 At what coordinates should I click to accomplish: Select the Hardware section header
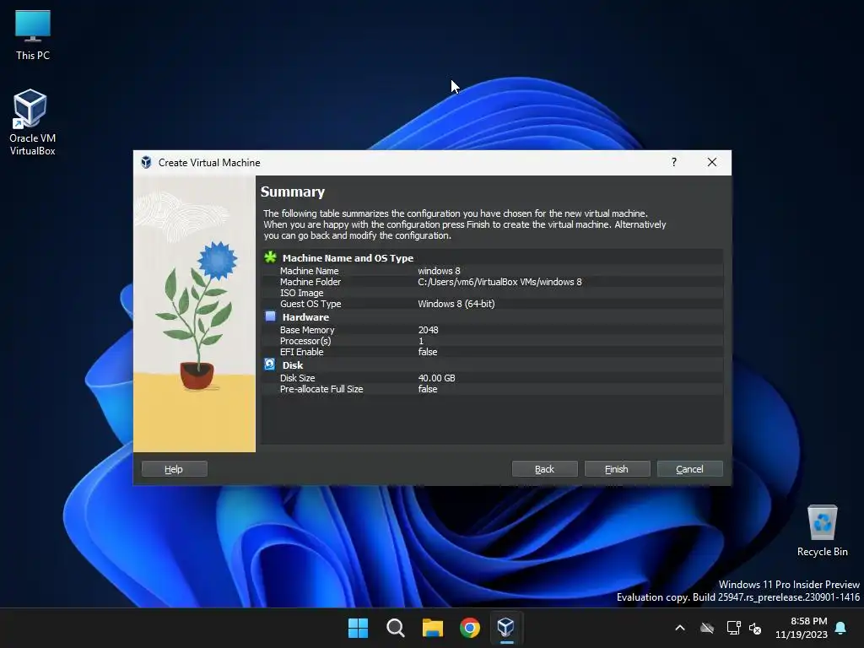click(x=492, y=317)
